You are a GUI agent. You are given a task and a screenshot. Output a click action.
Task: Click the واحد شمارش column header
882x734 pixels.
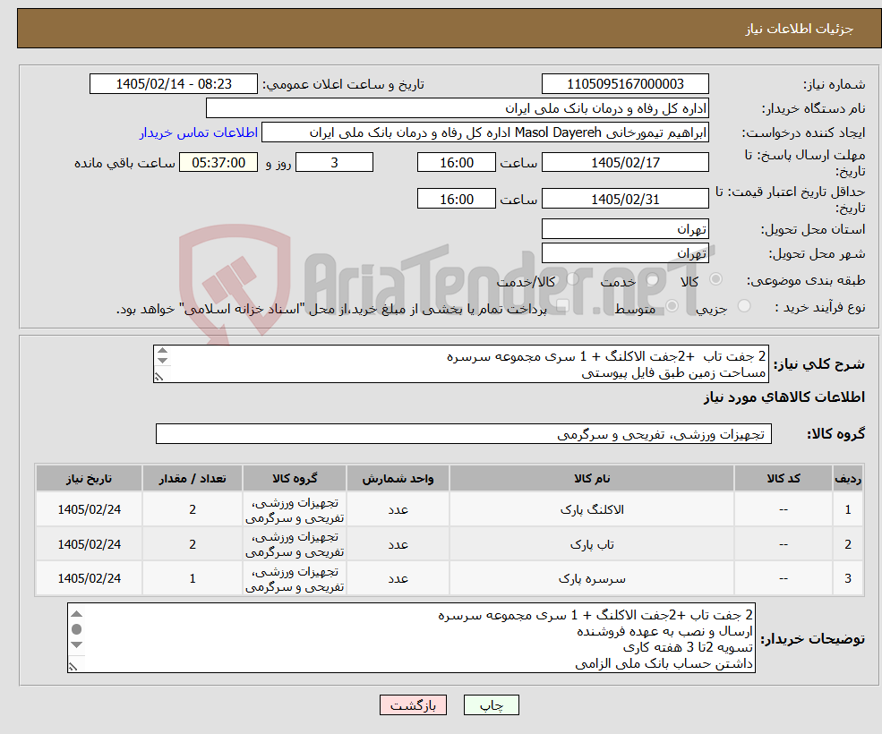(x=398, y=479)
